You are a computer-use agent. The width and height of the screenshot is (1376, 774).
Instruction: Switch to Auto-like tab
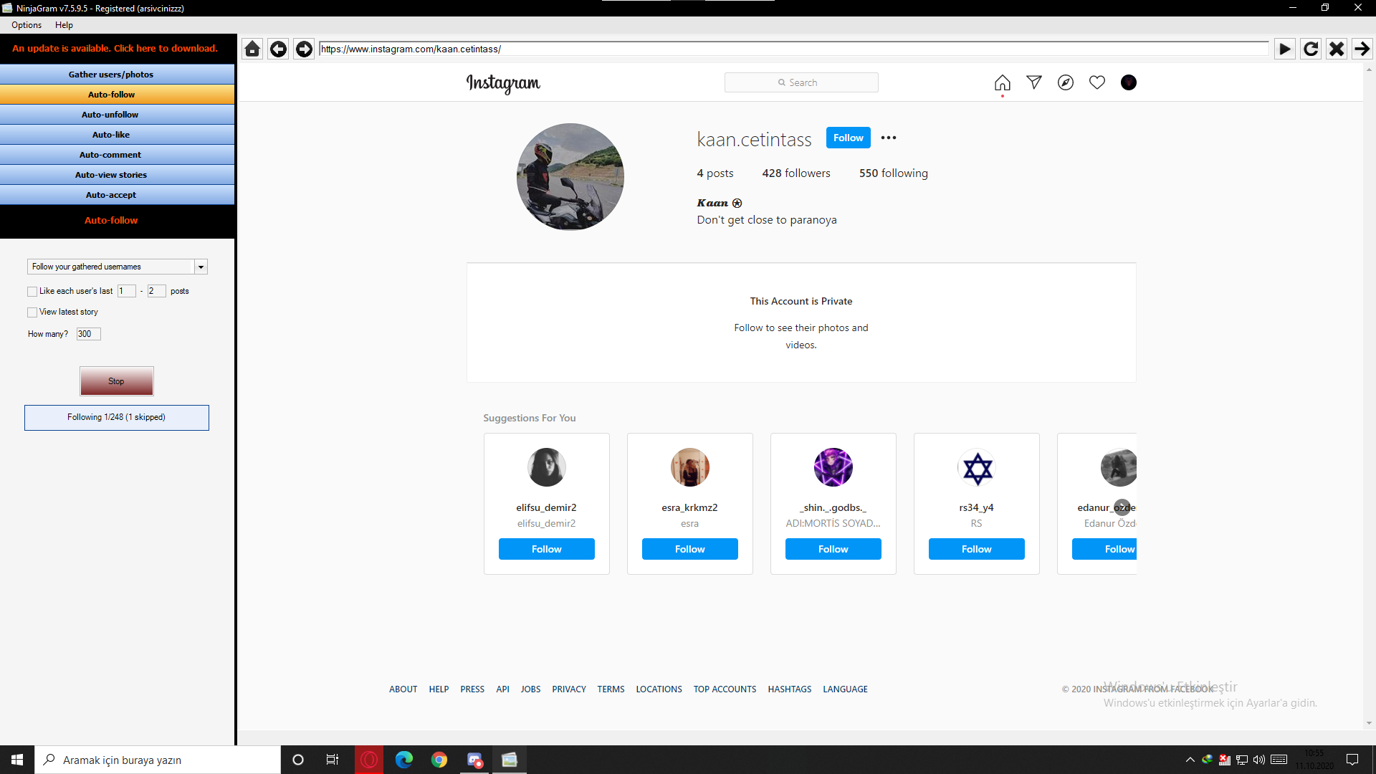(x=118, y=135)
